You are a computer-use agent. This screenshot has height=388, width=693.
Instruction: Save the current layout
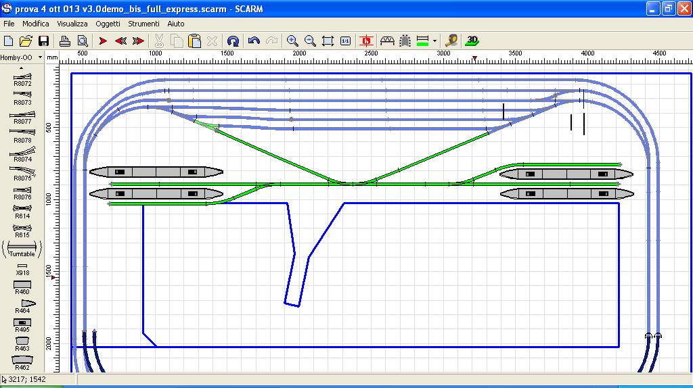point(43,41)
